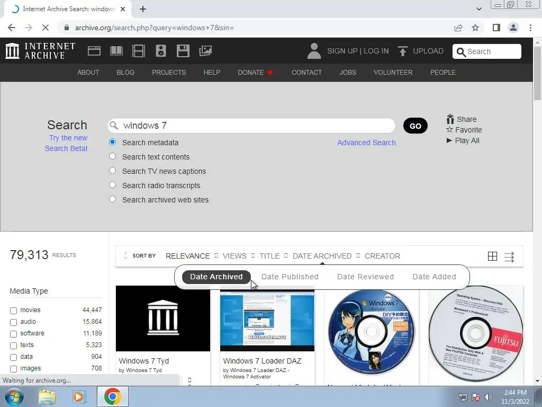
Task: Open the Windows Start button
Action: pos(14,396)
